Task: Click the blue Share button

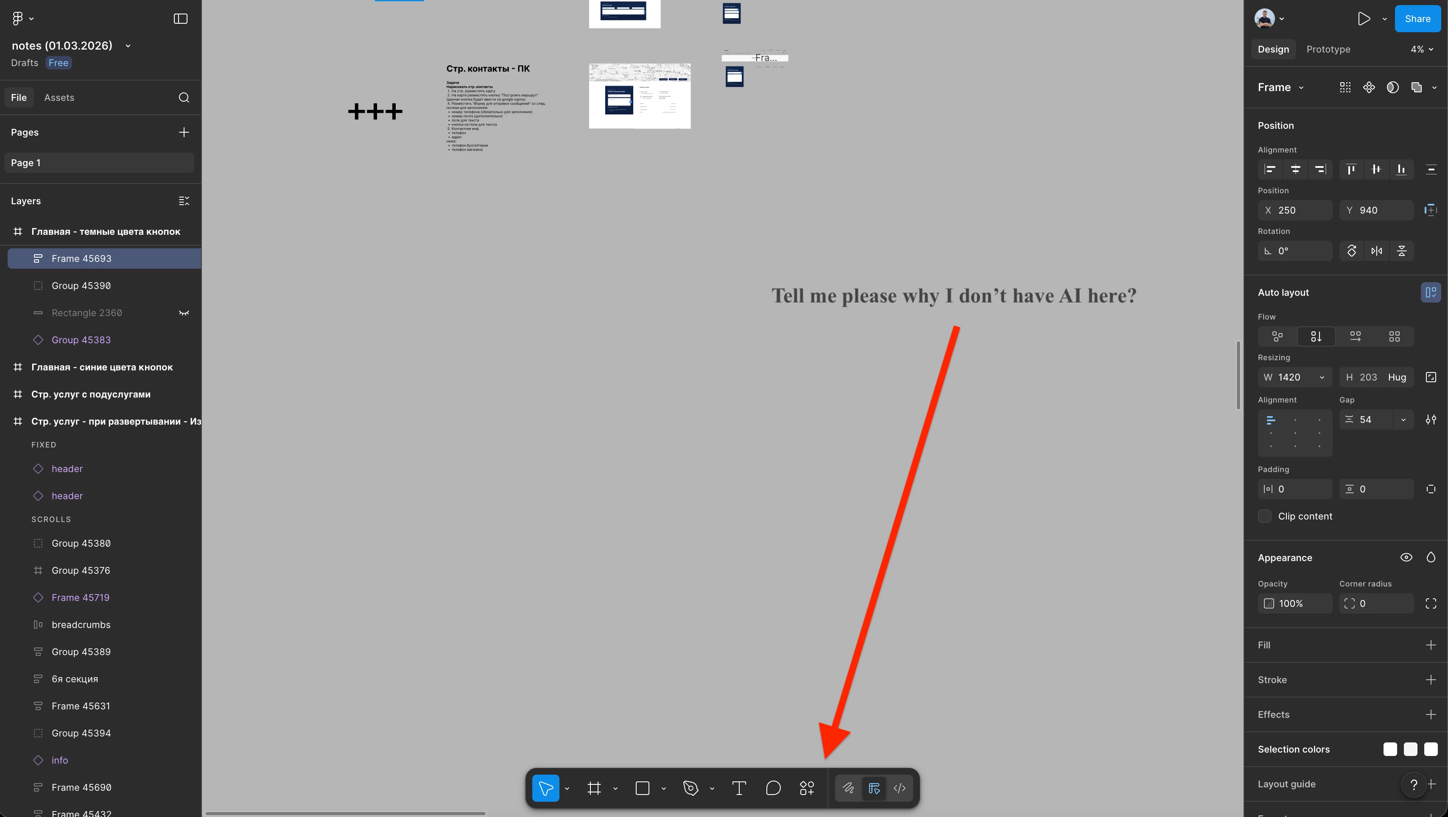Action: coord(1417,19)
